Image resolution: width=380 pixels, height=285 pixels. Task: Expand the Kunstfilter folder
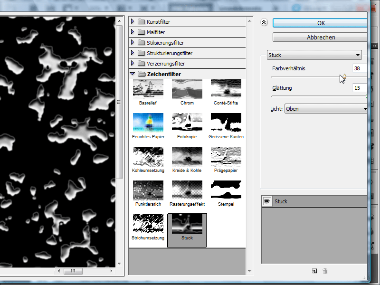[x=133, y=21]
